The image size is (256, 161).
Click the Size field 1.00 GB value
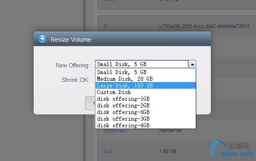point(168,151)
